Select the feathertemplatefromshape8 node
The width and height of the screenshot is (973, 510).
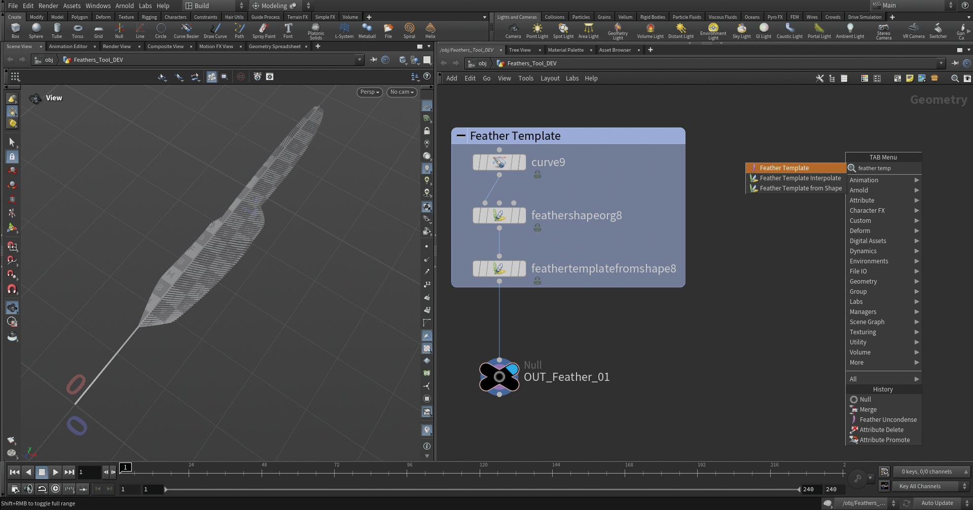coord(499,269)
